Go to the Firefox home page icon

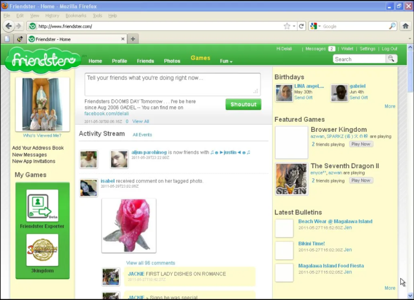pyautogui.click(x=405, y=26)
